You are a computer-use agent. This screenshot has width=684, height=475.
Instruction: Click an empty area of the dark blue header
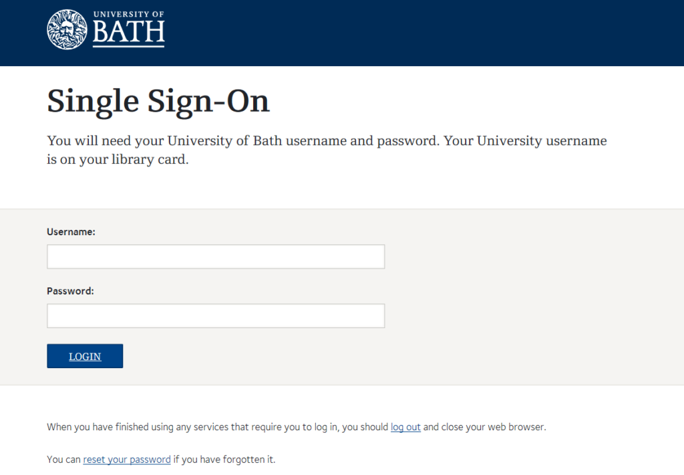pos(414,33)
